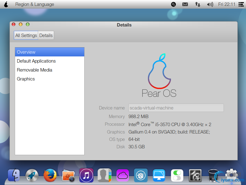Open the rocket Launchpad dock icon

(x=32, y=175)
